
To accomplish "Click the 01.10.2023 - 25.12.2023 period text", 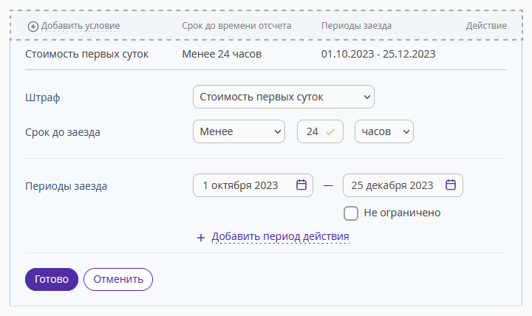I will 378,54.
